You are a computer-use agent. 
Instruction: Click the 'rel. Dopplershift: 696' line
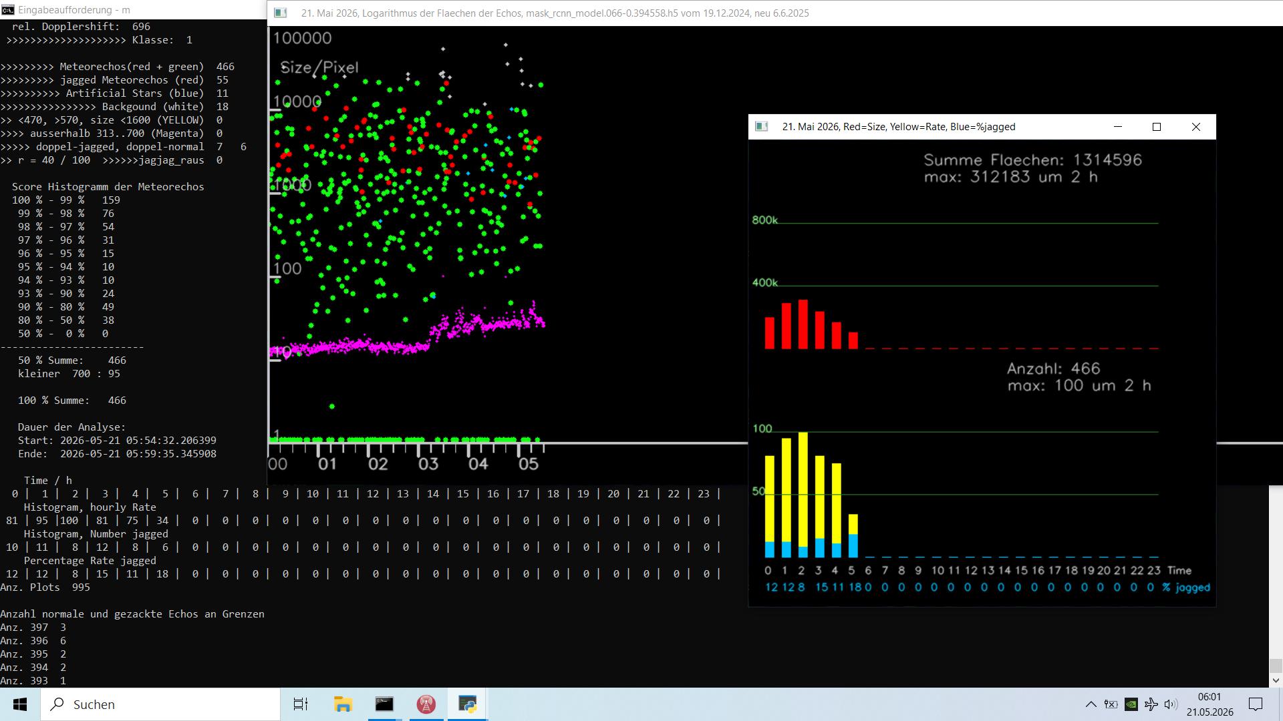[81, 27]
